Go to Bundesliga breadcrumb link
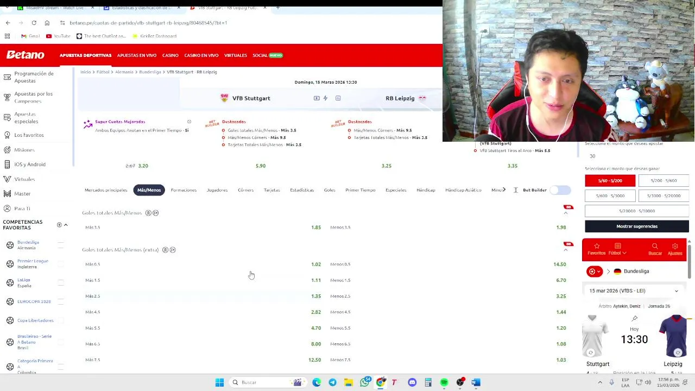This screenshot has height=391, width=695. tap(150, 72)
